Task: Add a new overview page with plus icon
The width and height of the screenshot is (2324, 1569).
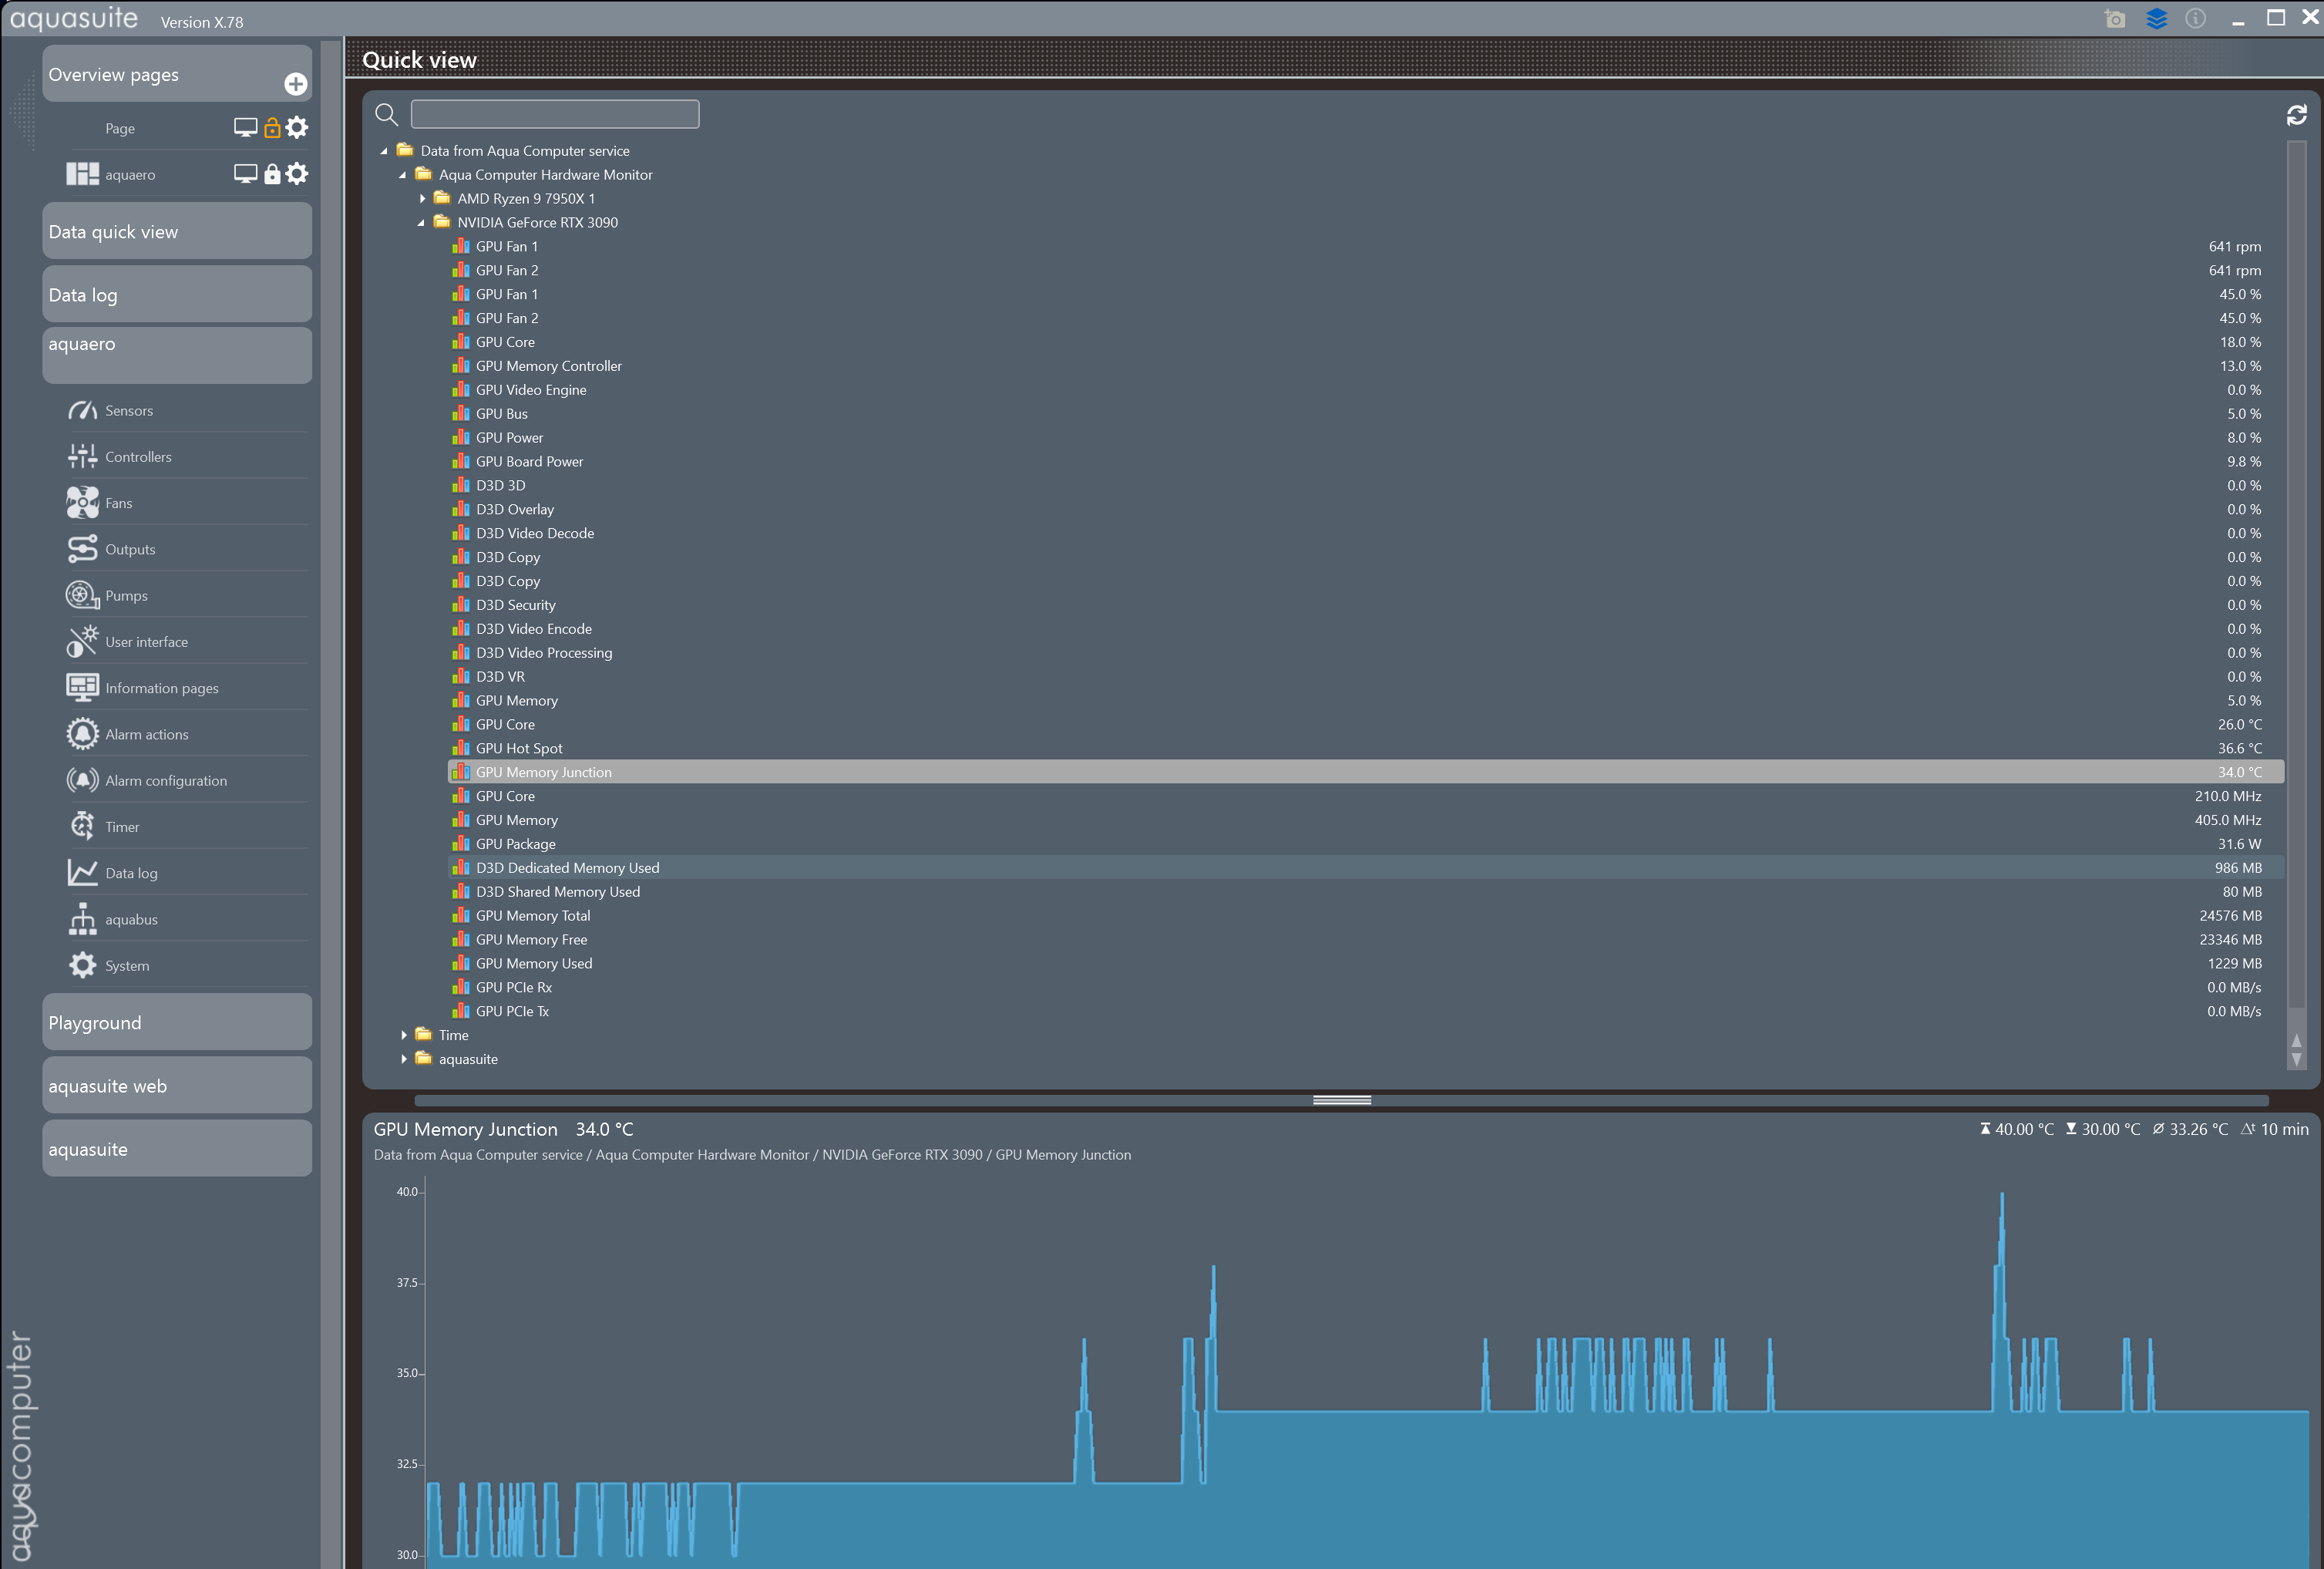Action: (295, 84)
